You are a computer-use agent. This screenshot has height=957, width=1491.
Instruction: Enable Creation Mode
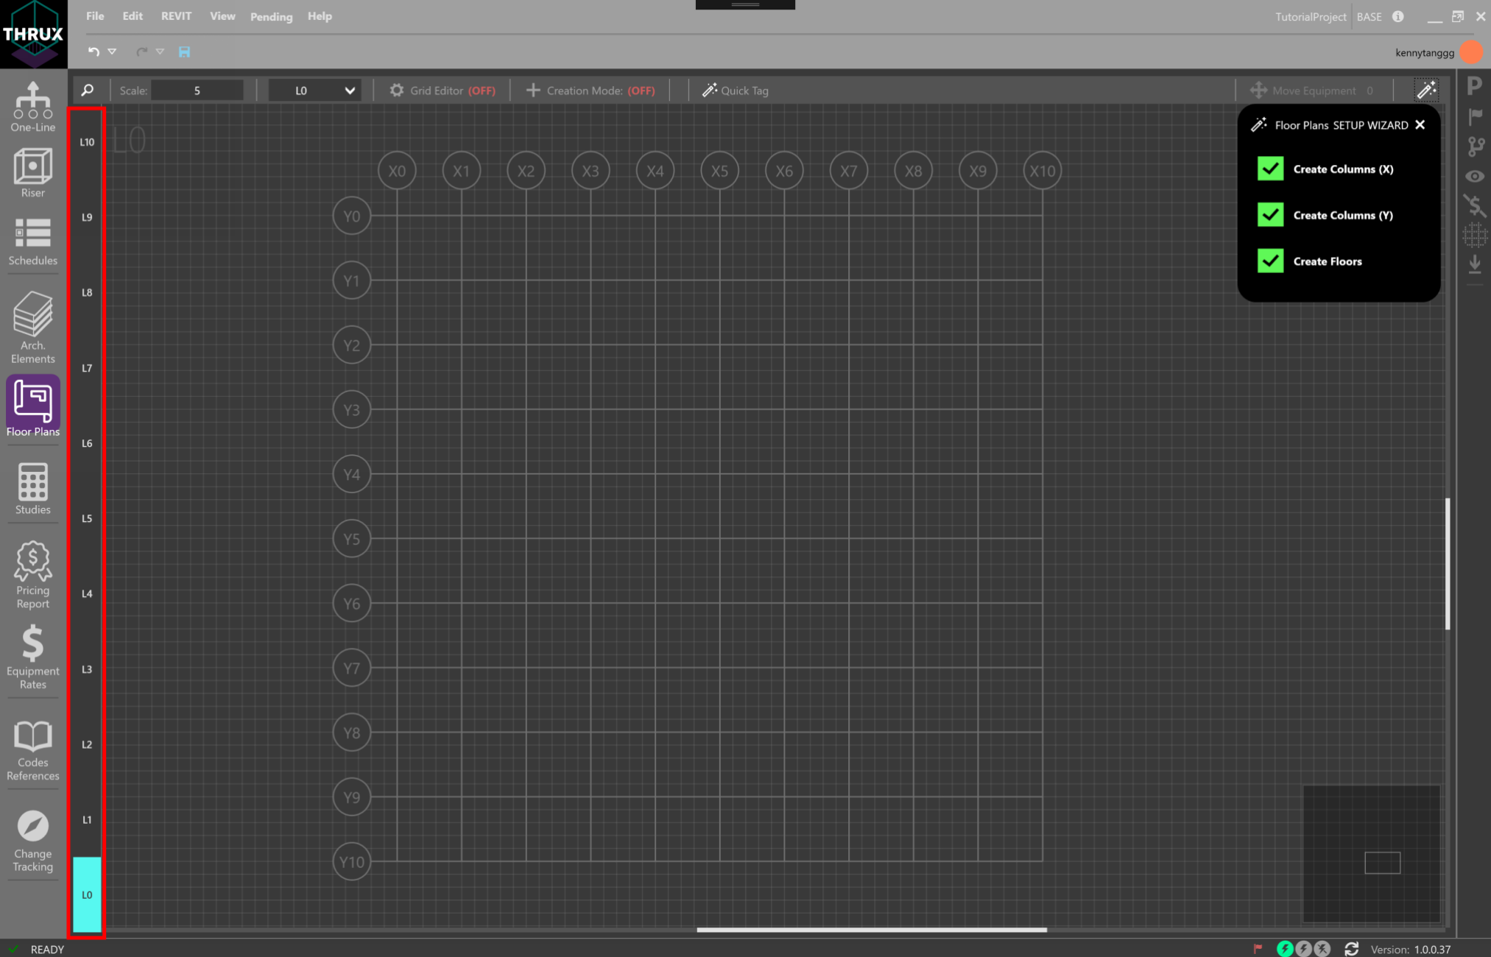pyautogui.click(x=589, y=90)
